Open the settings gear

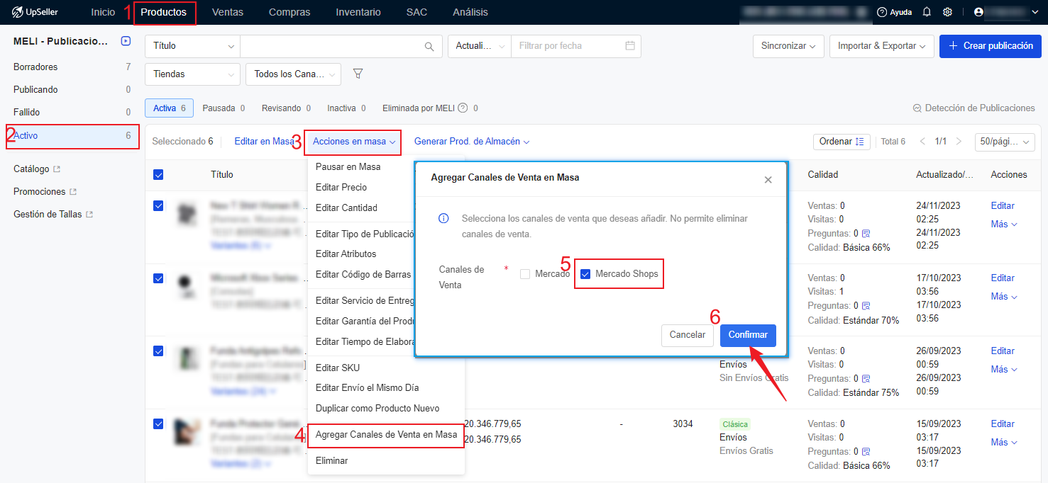pos(947,12)
